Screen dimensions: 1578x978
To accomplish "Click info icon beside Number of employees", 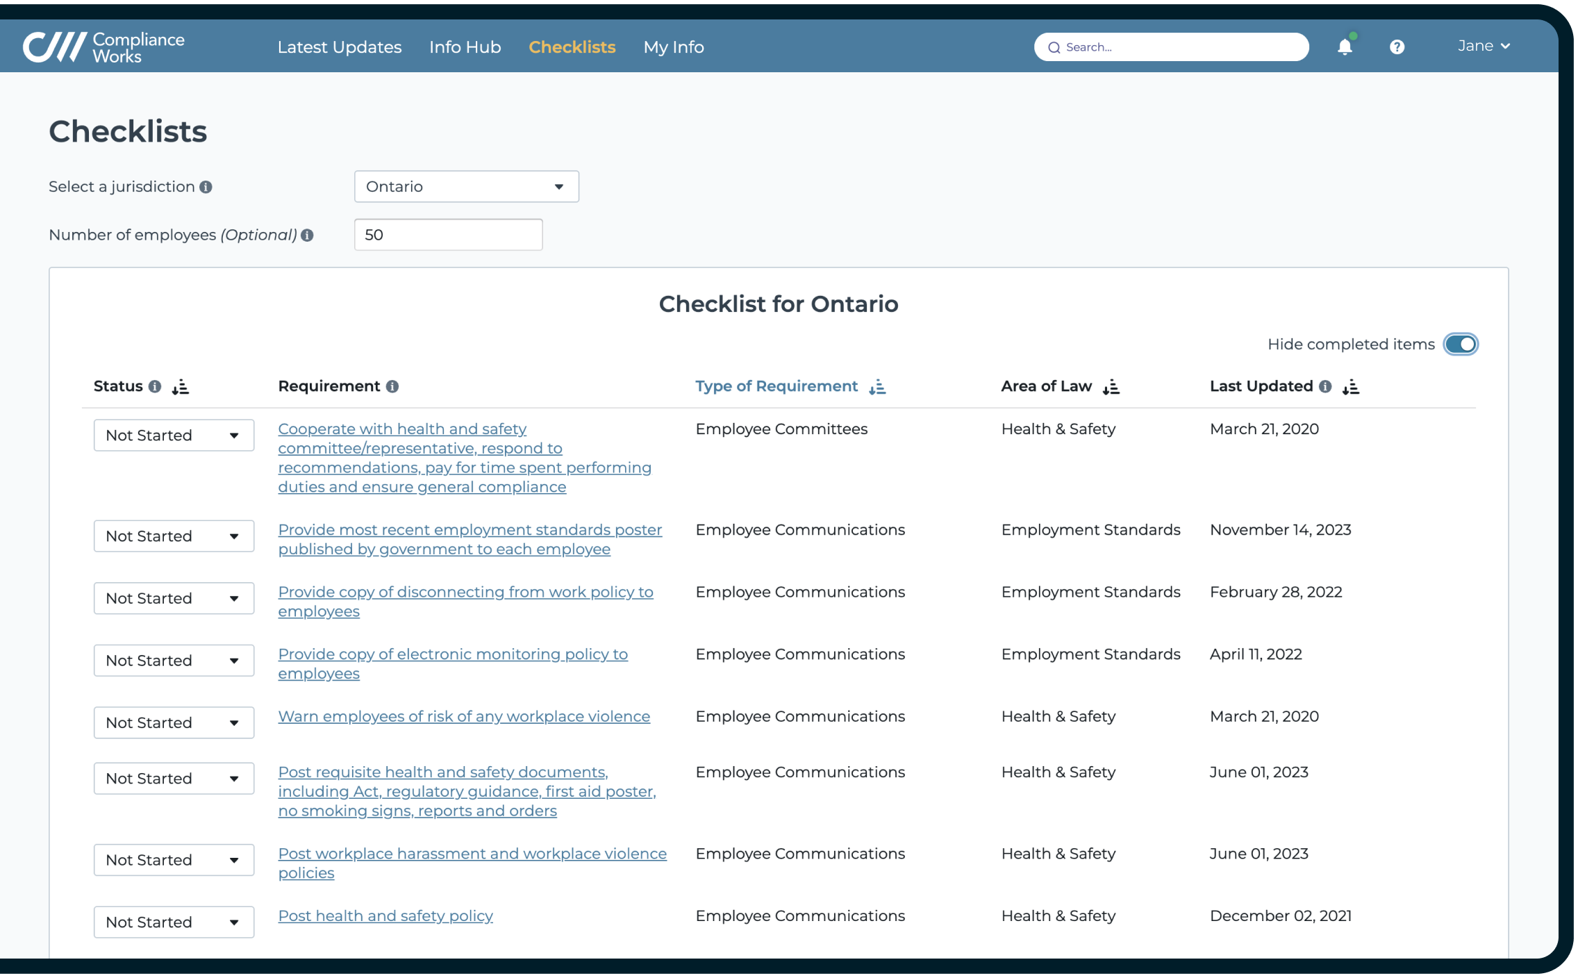I will click(x=307, y=235).
